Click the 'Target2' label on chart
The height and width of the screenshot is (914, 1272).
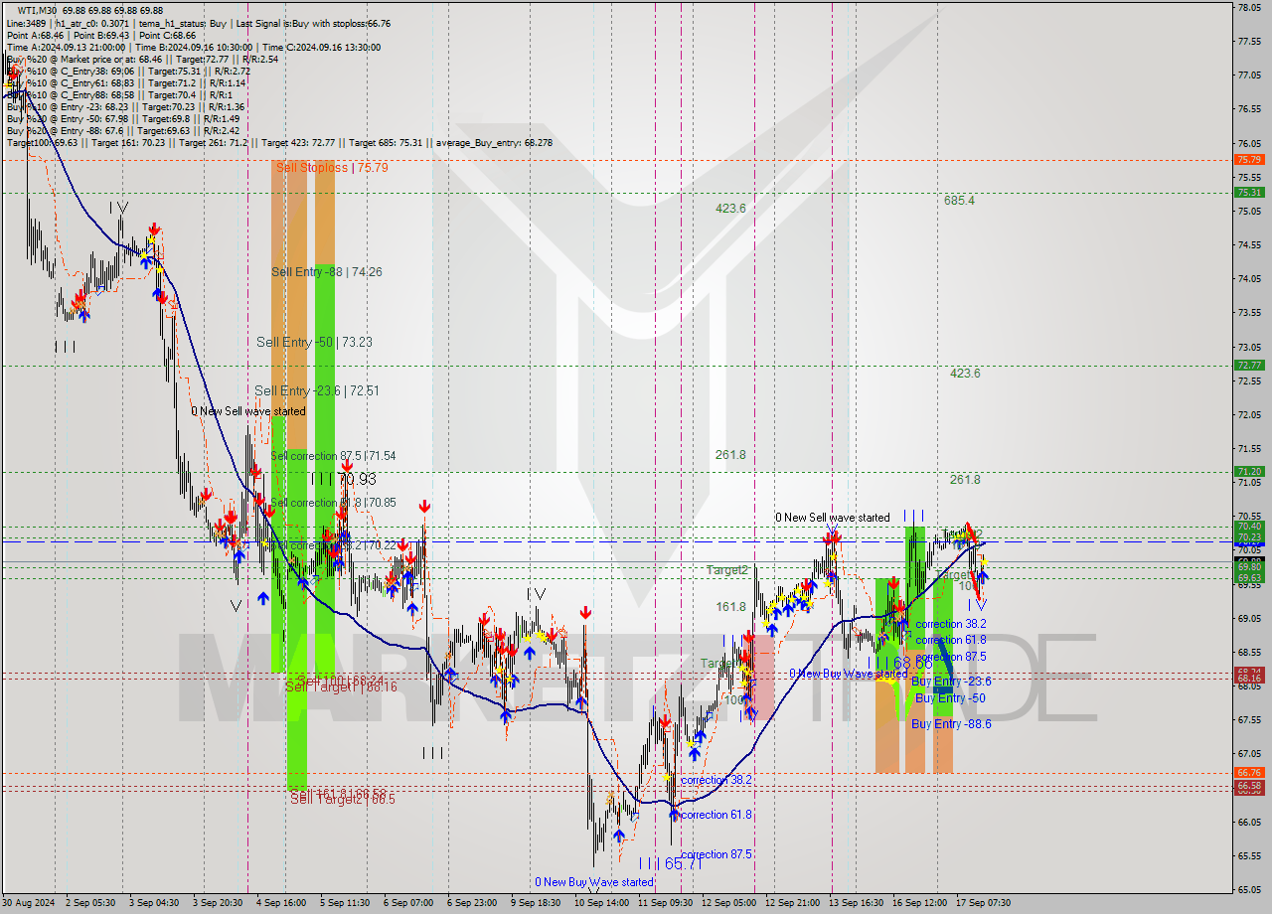pos(727,570)
